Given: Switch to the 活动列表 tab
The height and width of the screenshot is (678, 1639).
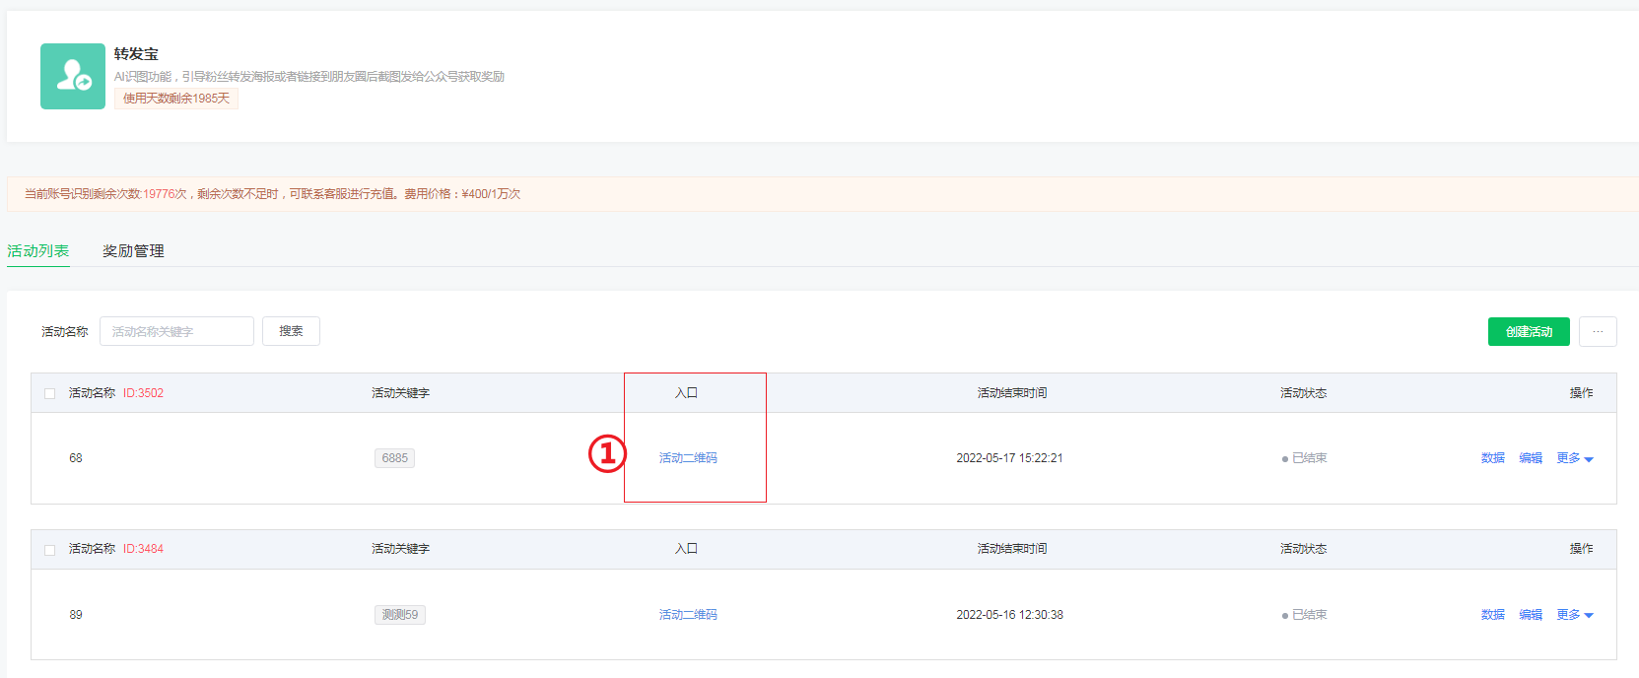Looking at the screenshot, I should pos(38,251).
